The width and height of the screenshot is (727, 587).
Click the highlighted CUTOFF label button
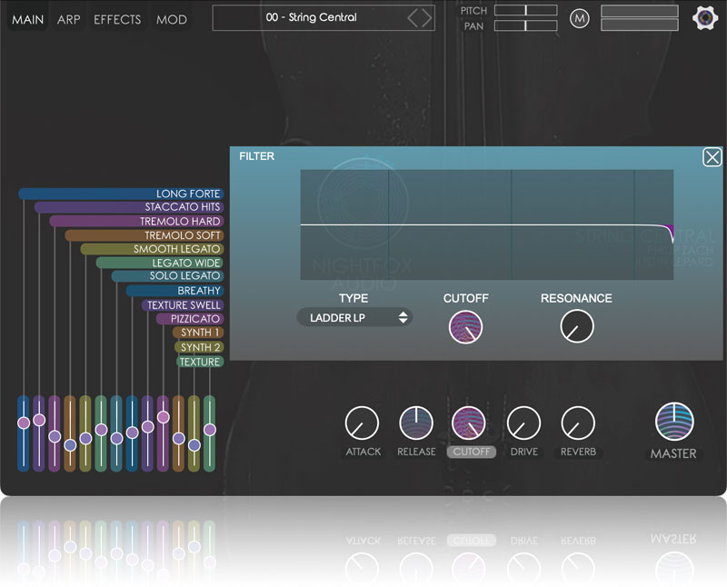[x=471, y=452]
